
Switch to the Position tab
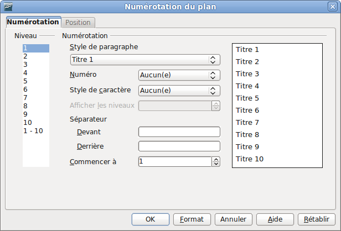78,23
